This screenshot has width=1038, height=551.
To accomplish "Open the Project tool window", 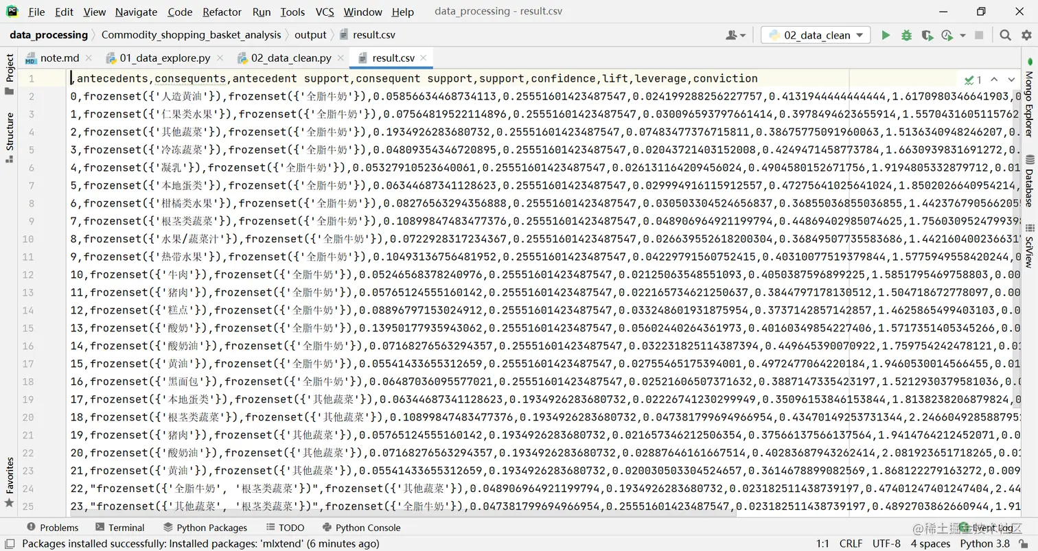I will pos(10,74).
